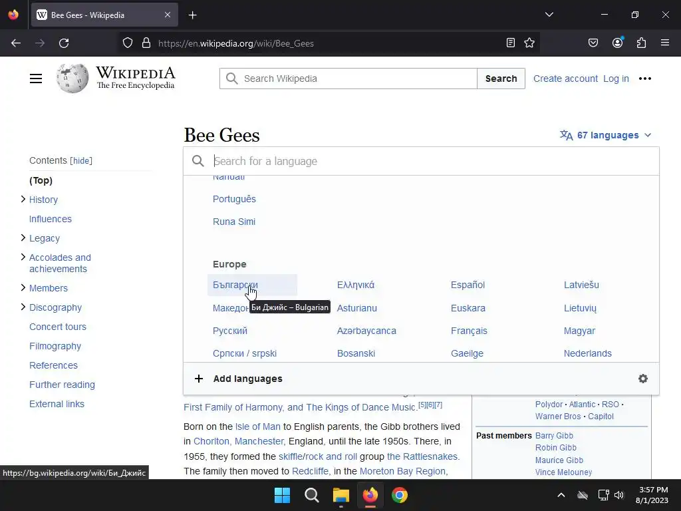Expand the History contents section
Screen dimensions: 681x511
point(23,199)
